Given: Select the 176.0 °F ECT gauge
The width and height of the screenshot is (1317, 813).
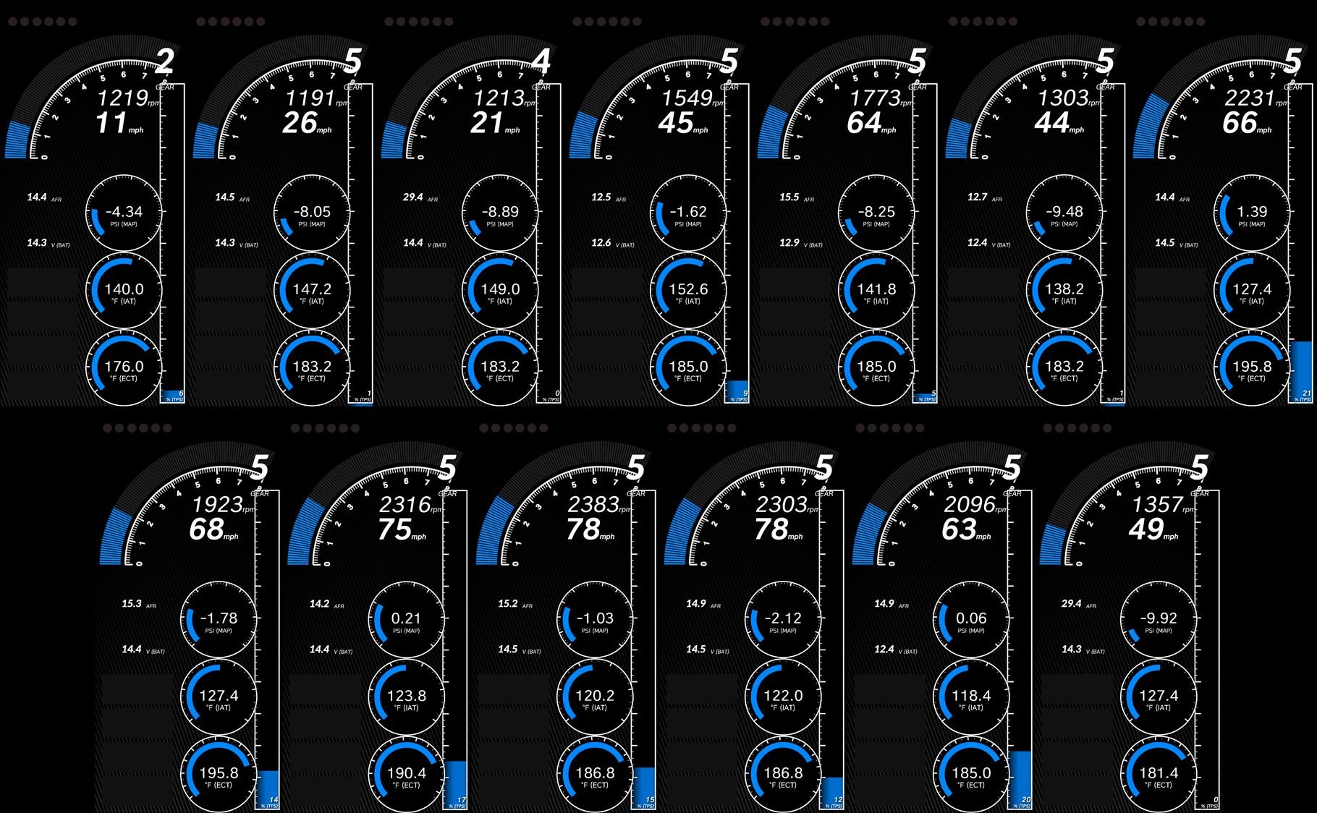Looking at the screenshot, I should tap(124, 368).
